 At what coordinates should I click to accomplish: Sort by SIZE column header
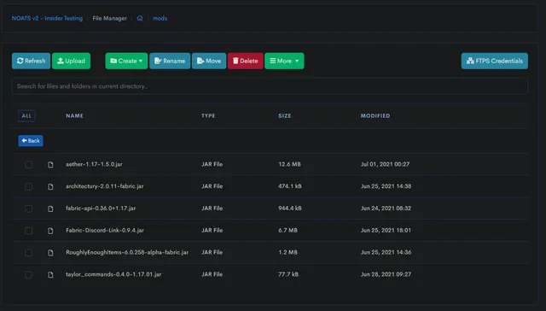[x=284, y=115]
